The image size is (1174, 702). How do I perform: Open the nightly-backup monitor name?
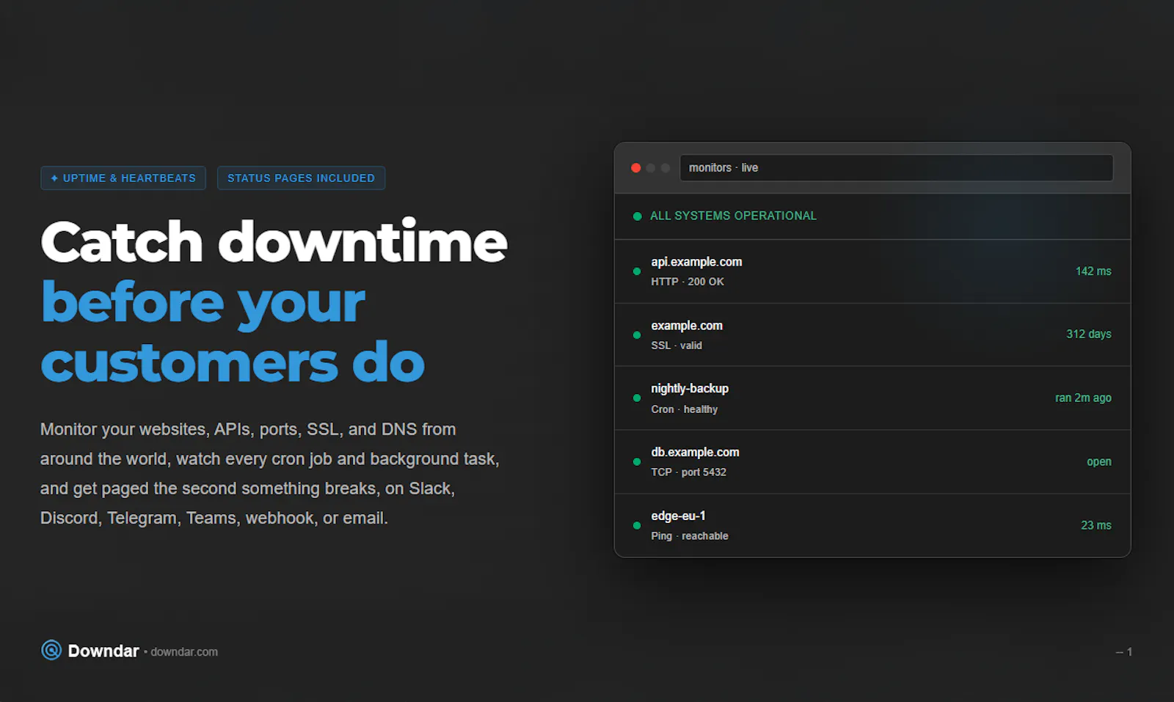[x=690, y=389]
